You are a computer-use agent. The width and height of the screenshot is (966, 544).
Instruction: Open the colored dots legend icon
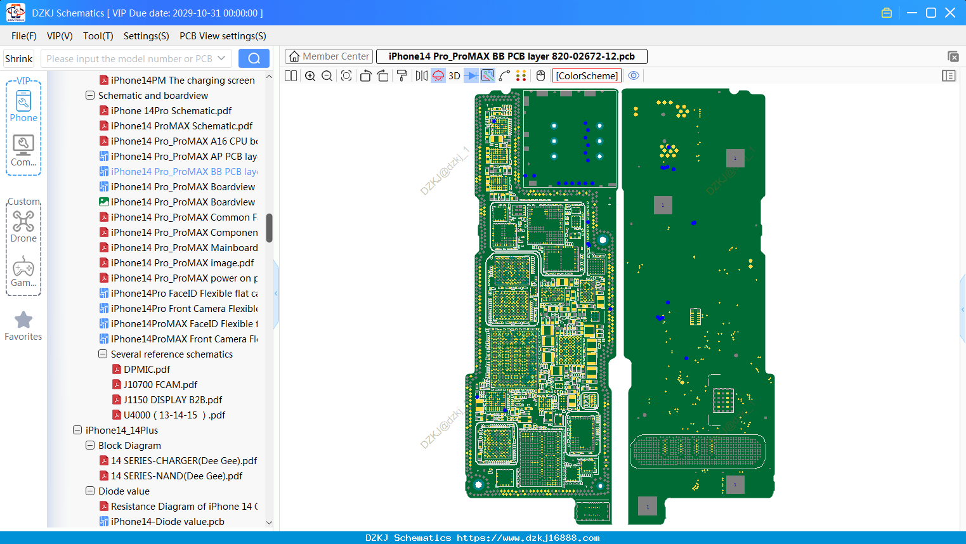[x=521, y=76]
